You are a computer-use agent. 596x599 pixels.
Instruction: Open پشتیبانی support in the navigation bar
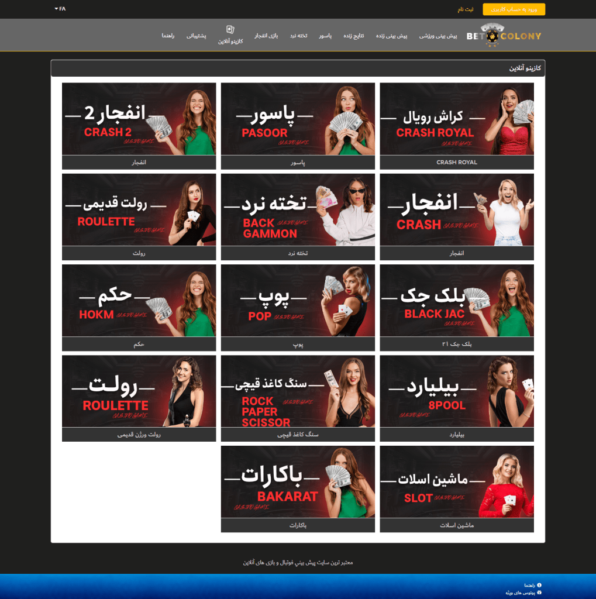pos(196,36)
